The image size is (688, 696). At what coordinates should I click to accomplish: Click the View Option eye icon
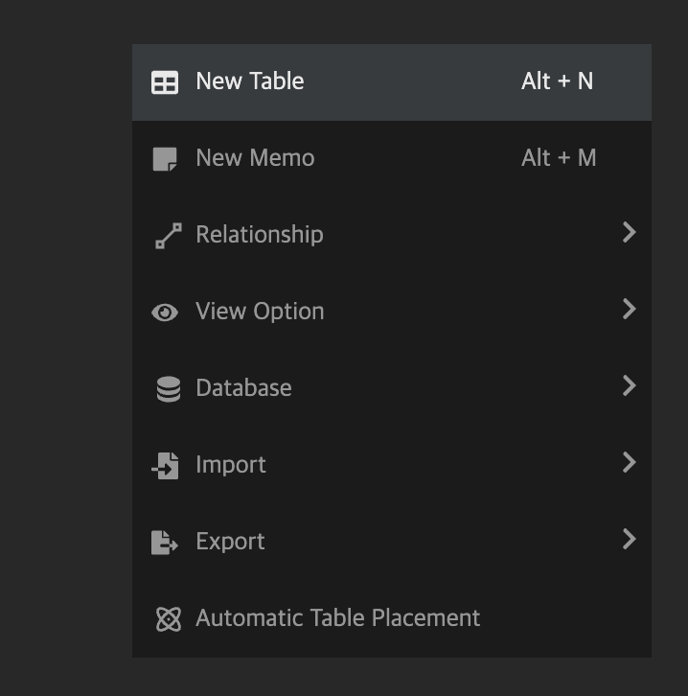pos(165,313)
